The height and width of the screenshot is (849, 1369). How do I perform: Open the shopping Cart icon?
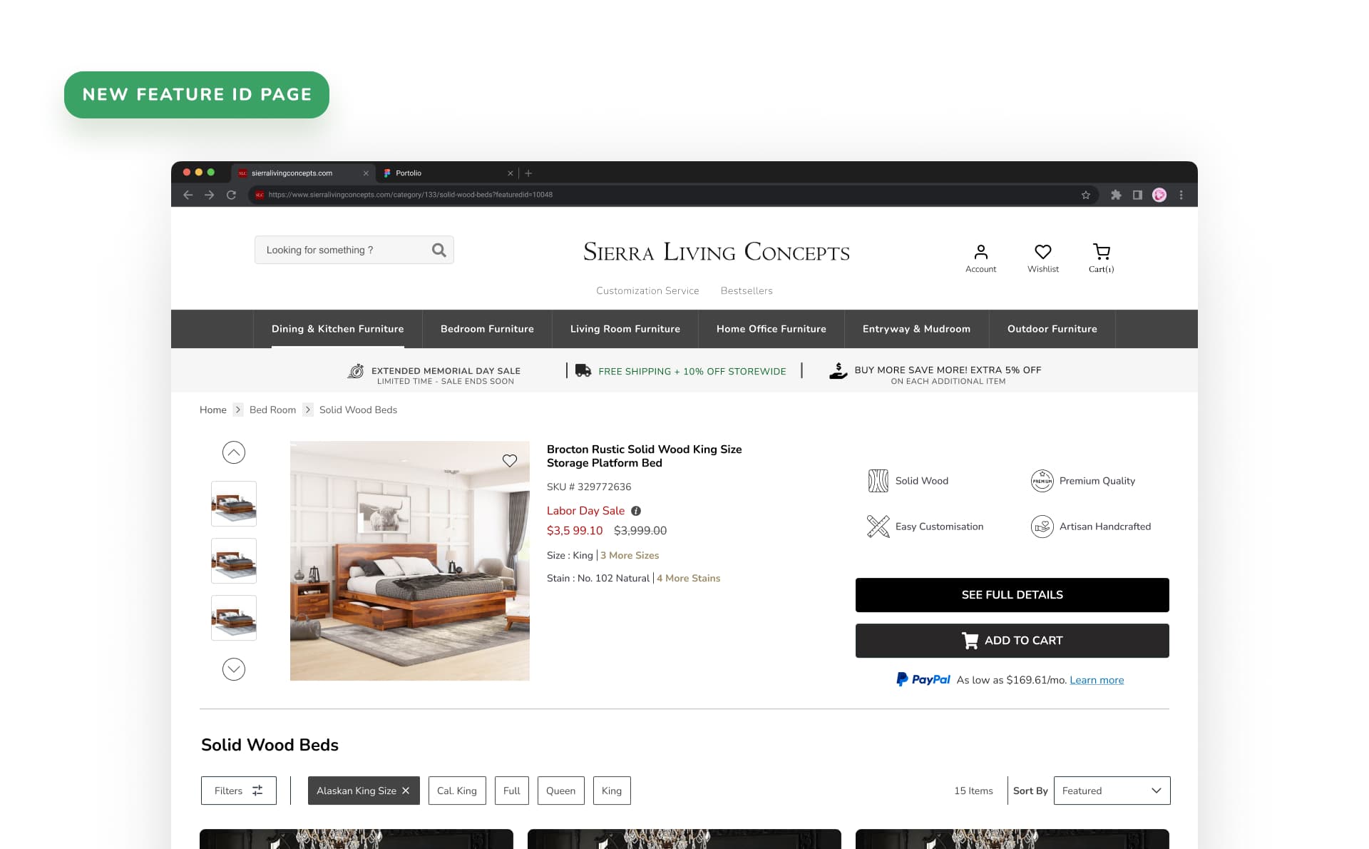click(1102, 258)
